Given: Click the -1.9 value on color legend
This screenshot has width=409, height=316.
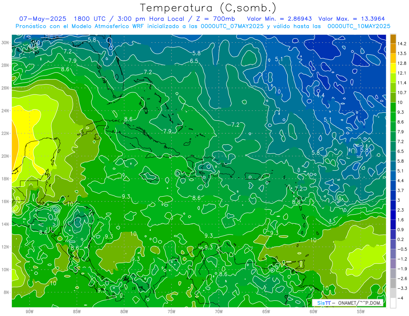Looking at the screenshot, I should click(x=402, y=269).
